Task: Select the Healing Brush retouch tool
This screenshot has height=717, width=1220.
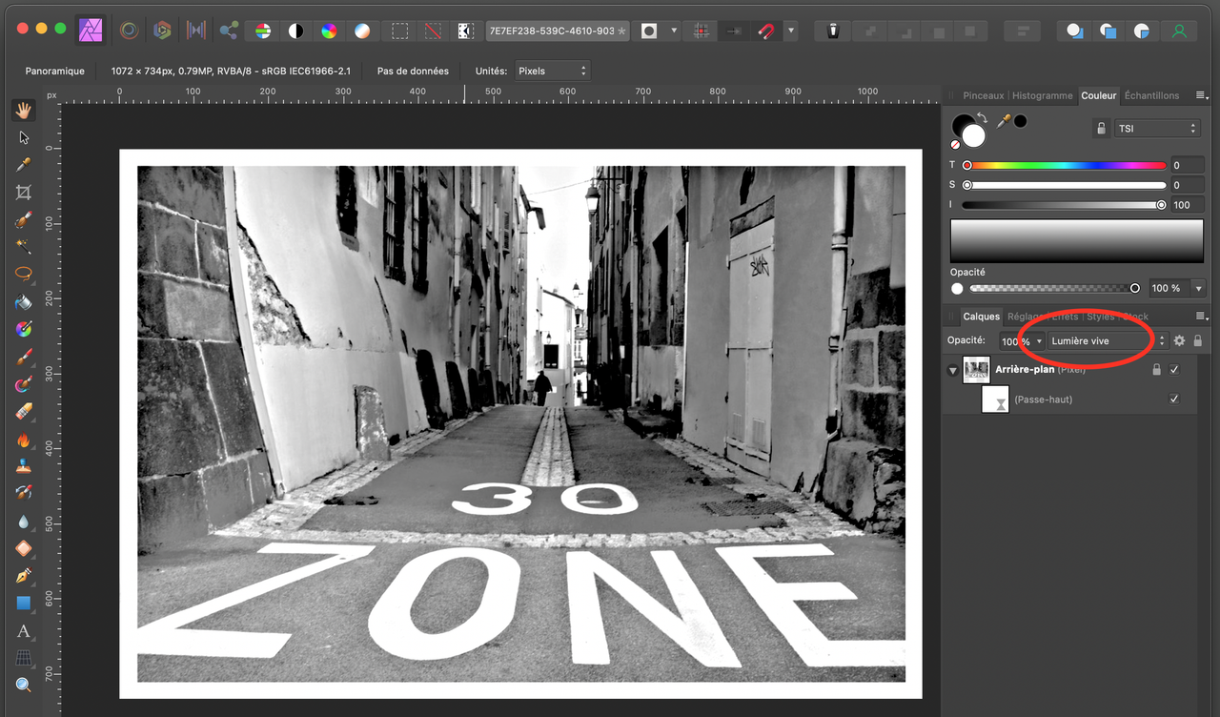Action: (24, 494)
